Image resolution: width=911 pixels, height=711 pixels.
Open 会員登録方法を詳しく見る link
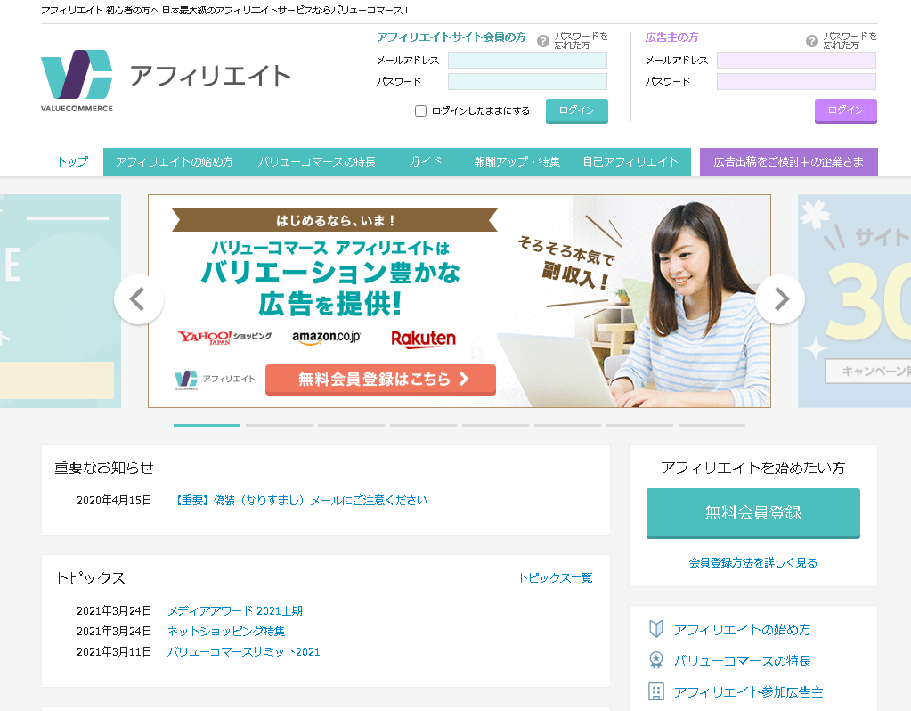(753, 562)
